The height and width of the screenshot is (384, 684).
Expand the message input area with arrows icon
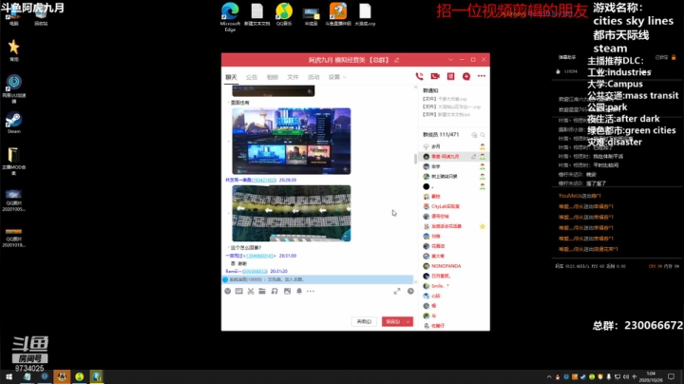coord(397,291)
